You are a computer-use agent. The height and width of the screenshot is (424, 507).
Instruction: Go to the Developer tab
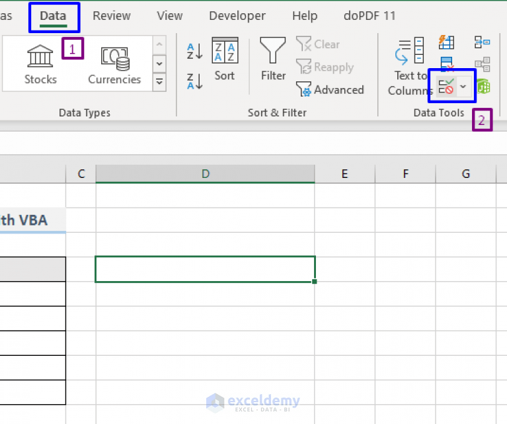coord(237,16)
